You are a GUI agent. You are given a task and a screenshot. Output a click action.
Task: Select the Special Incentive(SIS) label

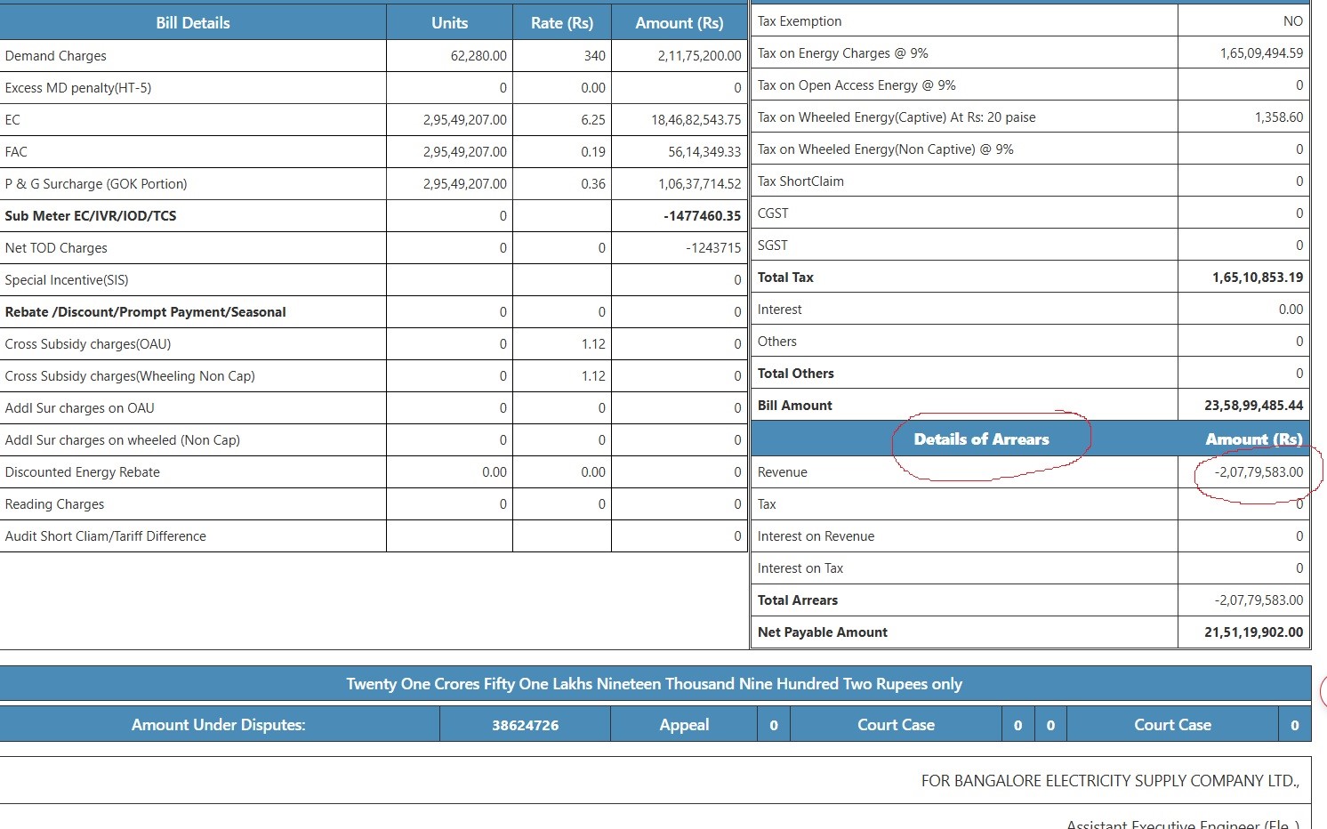[67, 280]
